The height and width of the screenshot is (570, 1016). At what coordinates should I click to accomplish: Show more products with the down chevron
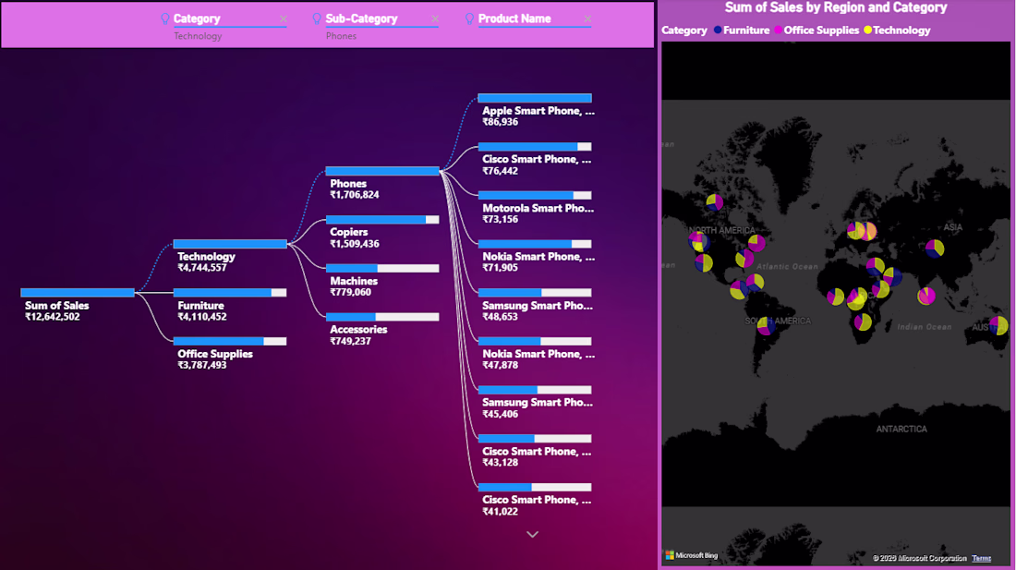point(533,534)
